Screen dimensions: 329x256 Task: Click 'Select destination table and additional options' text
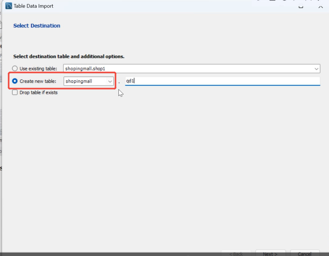(x=69, y=57)
